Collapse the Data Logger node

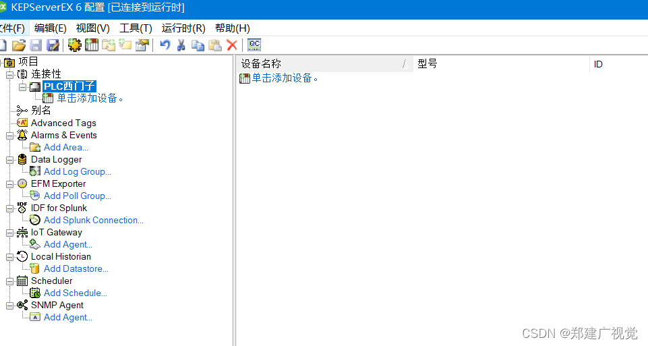[10, 160]
